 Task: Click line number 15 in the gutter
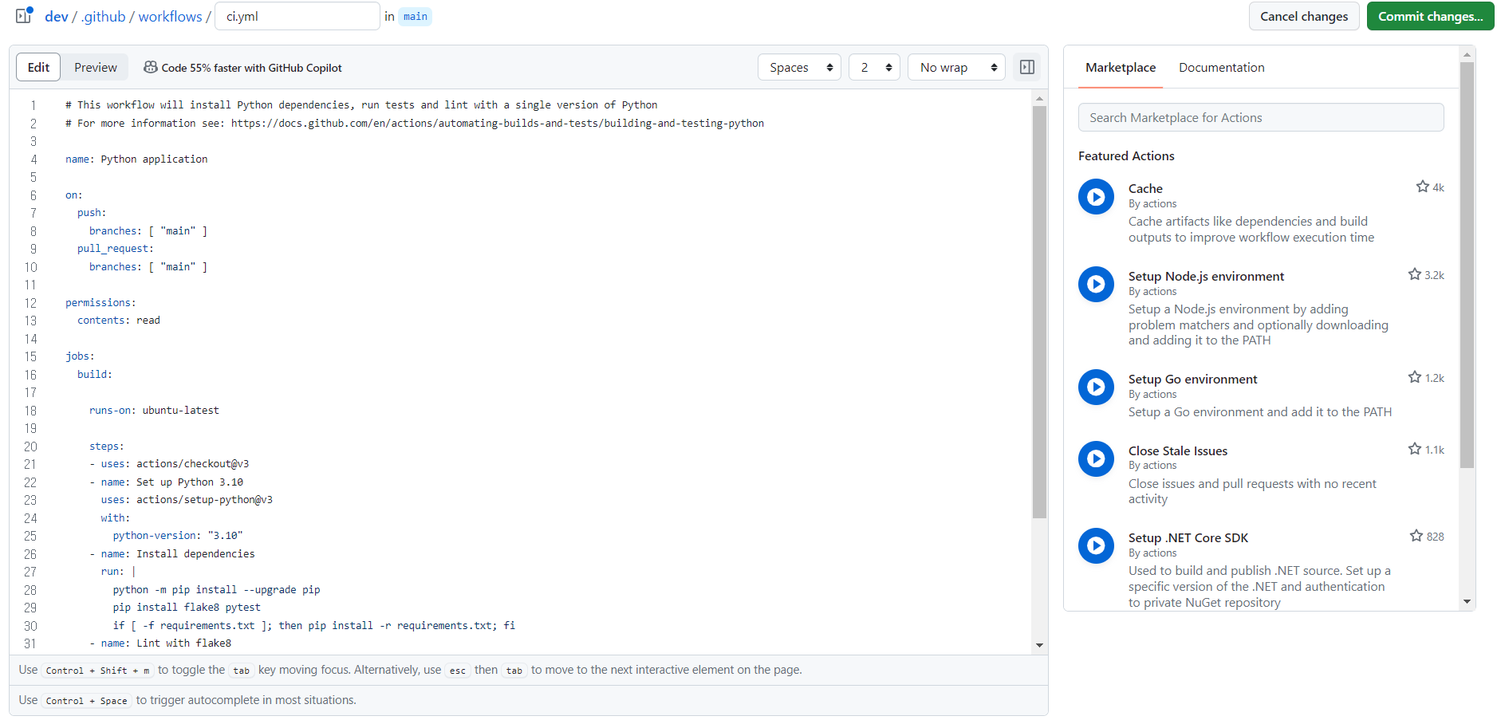coord(30,356)
